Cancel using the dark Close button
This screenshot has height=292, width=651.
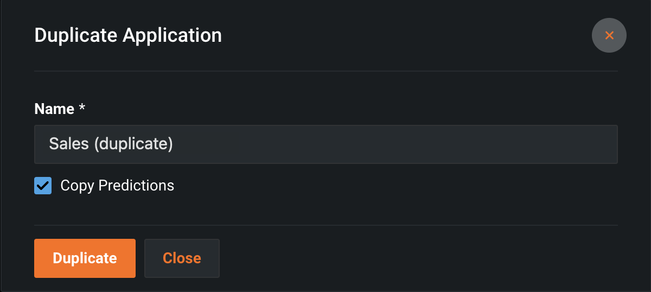point(182,258)
